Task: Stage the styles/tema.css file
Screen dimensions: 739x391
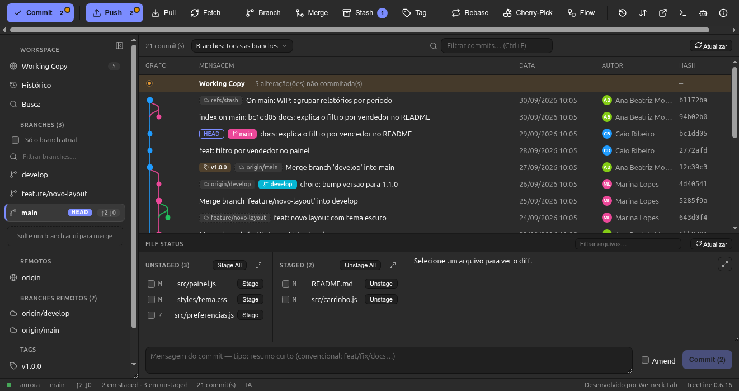Action: point(250,300)
